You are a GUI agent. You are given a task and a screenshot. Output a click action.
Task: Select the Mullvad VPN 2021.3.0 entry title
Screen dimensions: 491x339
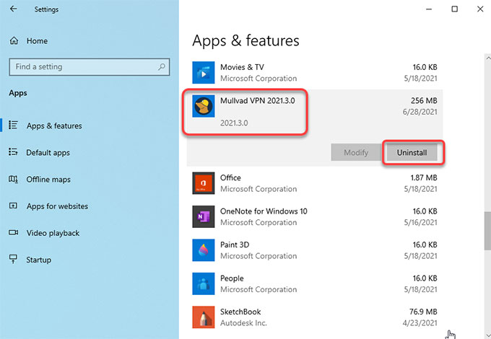point(257,101)
